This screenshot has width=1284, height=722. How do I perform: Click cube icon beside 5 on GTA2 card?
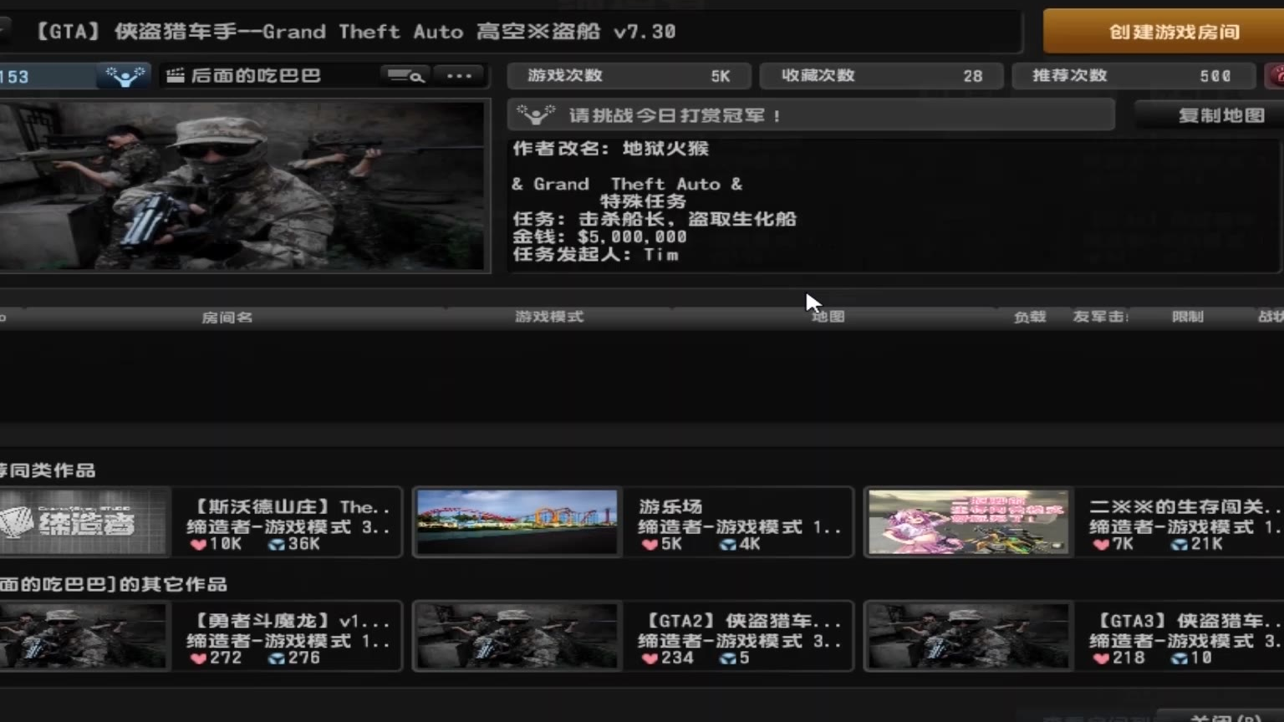[x=728, y=658]
